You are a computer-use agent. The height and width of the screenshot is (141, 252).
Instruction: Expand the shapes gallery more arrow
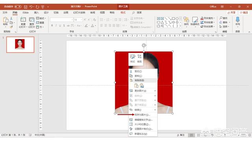180,26
